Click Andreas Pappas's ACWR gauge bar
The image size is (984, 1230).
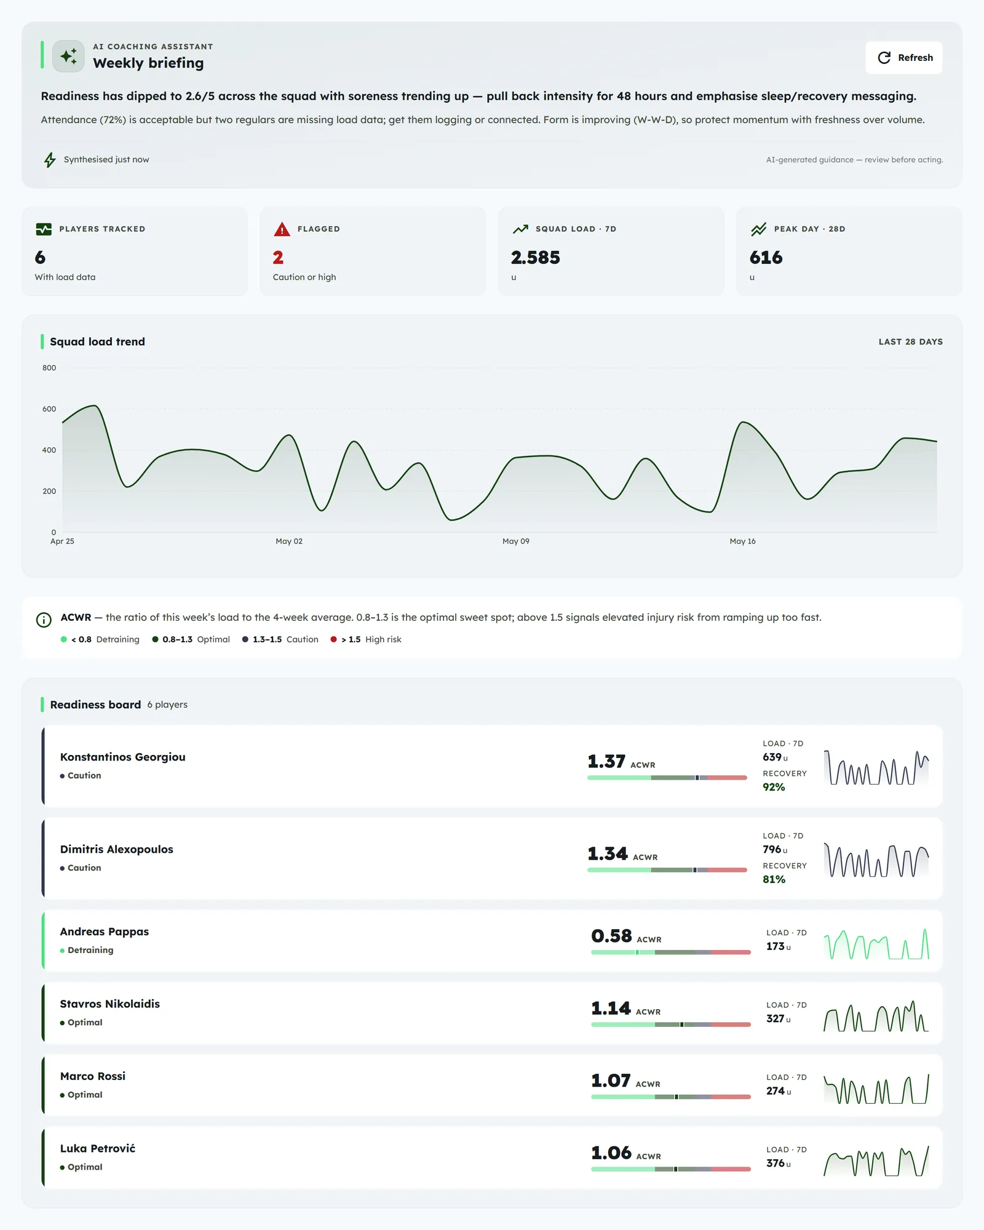[671, 952]
